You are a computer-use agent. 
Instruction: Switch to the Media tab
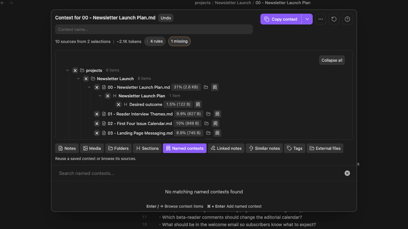tap(92, 148)
